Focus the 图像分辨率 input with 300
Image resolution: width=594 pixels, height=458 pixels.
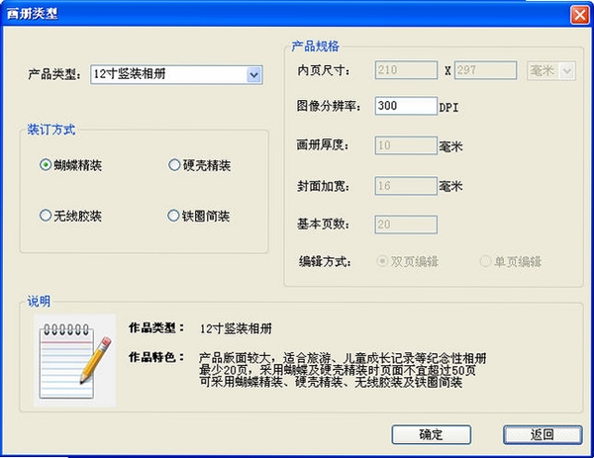coord(406,106)
